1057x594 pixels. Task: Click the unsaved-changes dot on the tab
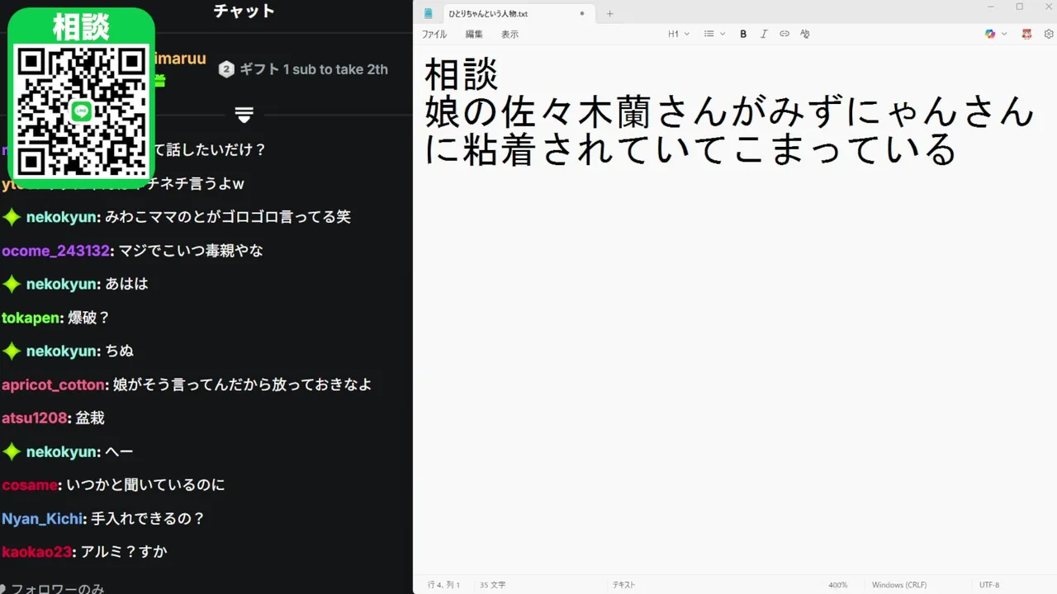coord(582,13)
